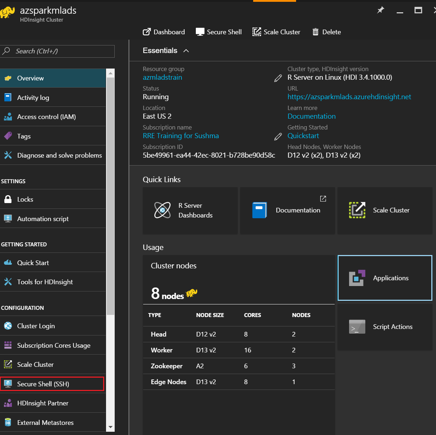436x435 pixels.
Task: Click the Subscription Cores Usage grid icon
Action: (8, 345)
